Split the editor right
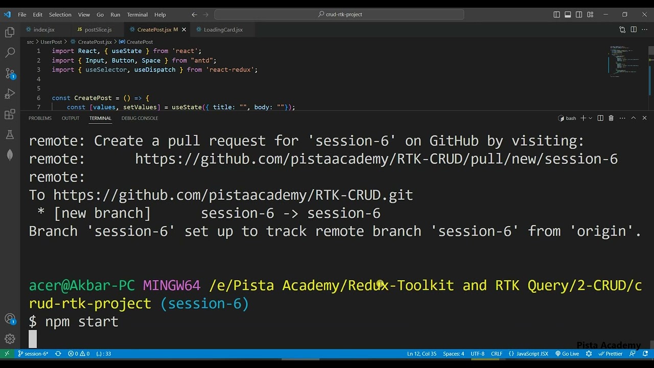Screen dimensions: 654x368 click(634, 30)
